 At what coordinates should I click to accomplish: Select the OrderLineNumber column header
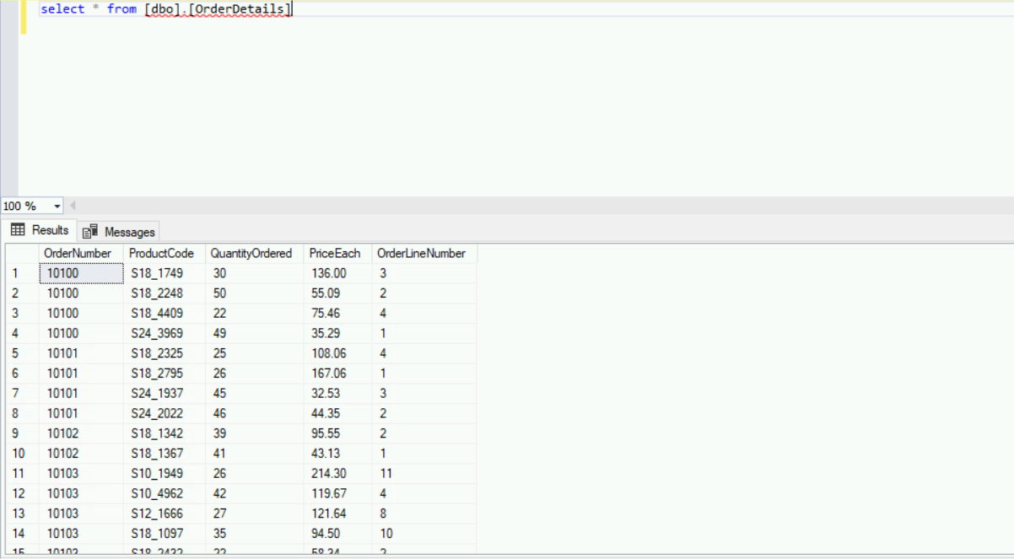click(x=423, y=253)
